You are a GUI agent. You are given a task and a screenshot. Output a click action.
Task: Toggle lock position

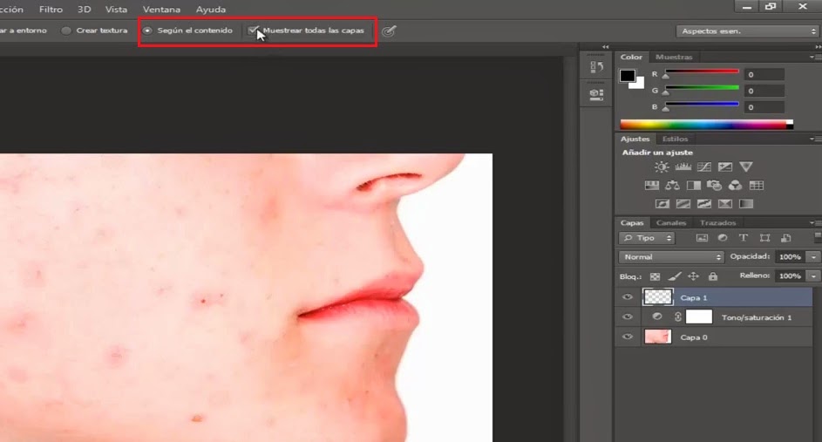click(694, 276)
